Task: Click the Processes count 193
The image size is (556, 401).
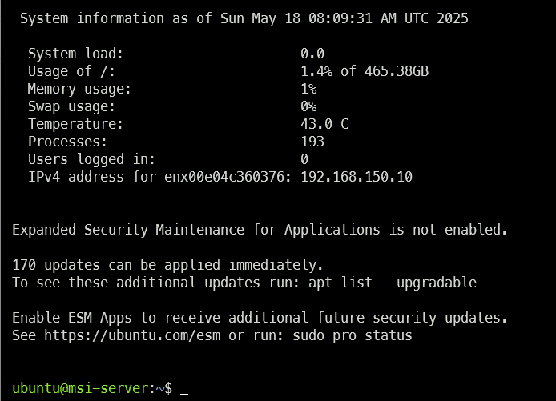Action: [312, 142]
